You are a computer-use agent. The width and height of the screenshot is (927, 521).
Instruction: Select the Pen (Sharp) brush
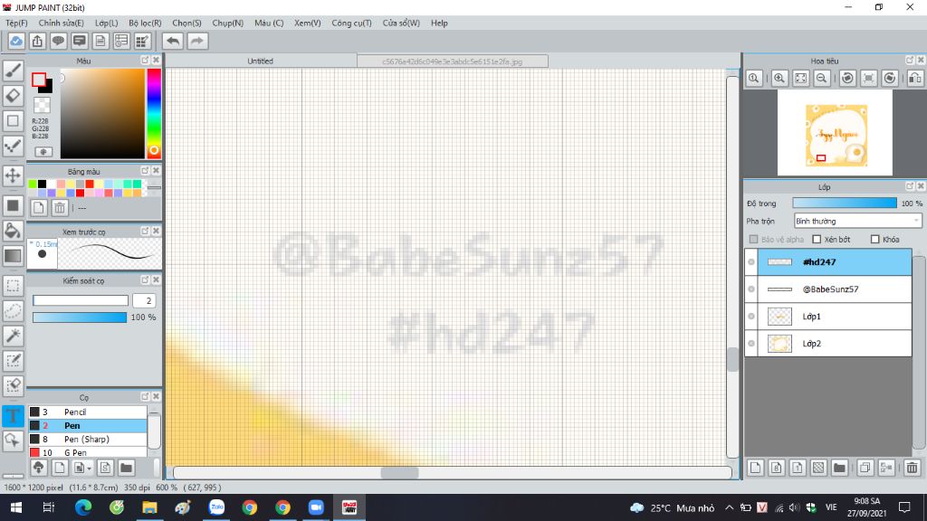tap(88, 439)
